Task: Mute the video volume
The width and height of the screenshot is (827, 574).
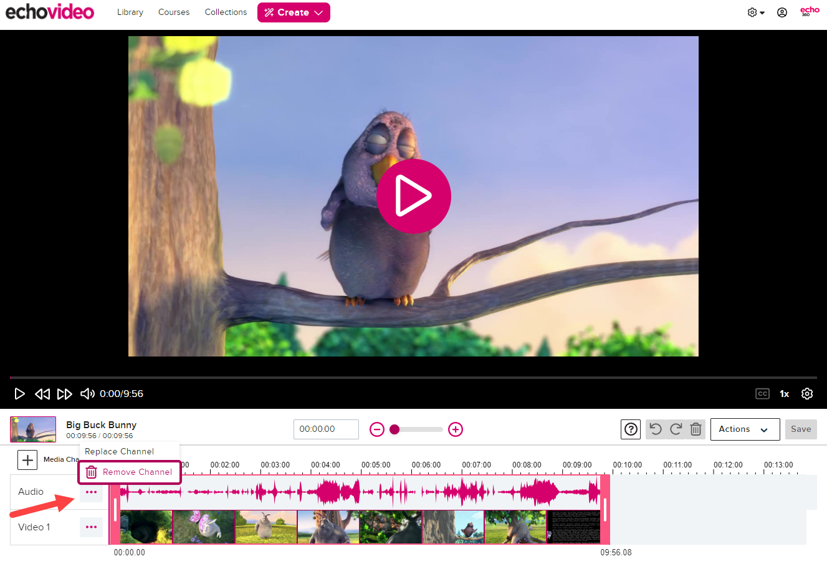Action: 87,394
